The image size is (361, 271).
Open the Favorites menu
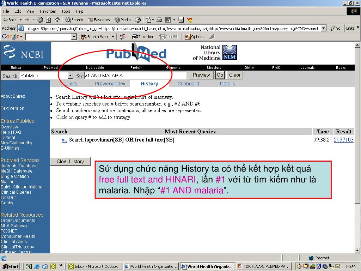pos(48,11)
